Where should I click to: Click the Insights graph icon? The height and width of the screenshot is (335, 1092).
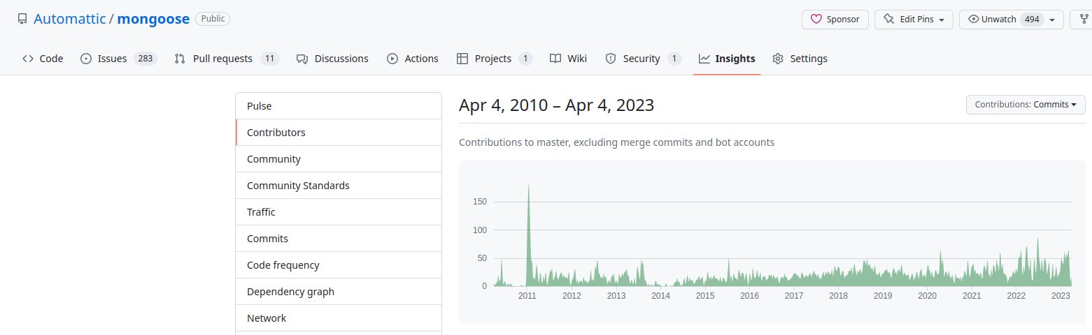click(x=704, y=59)
